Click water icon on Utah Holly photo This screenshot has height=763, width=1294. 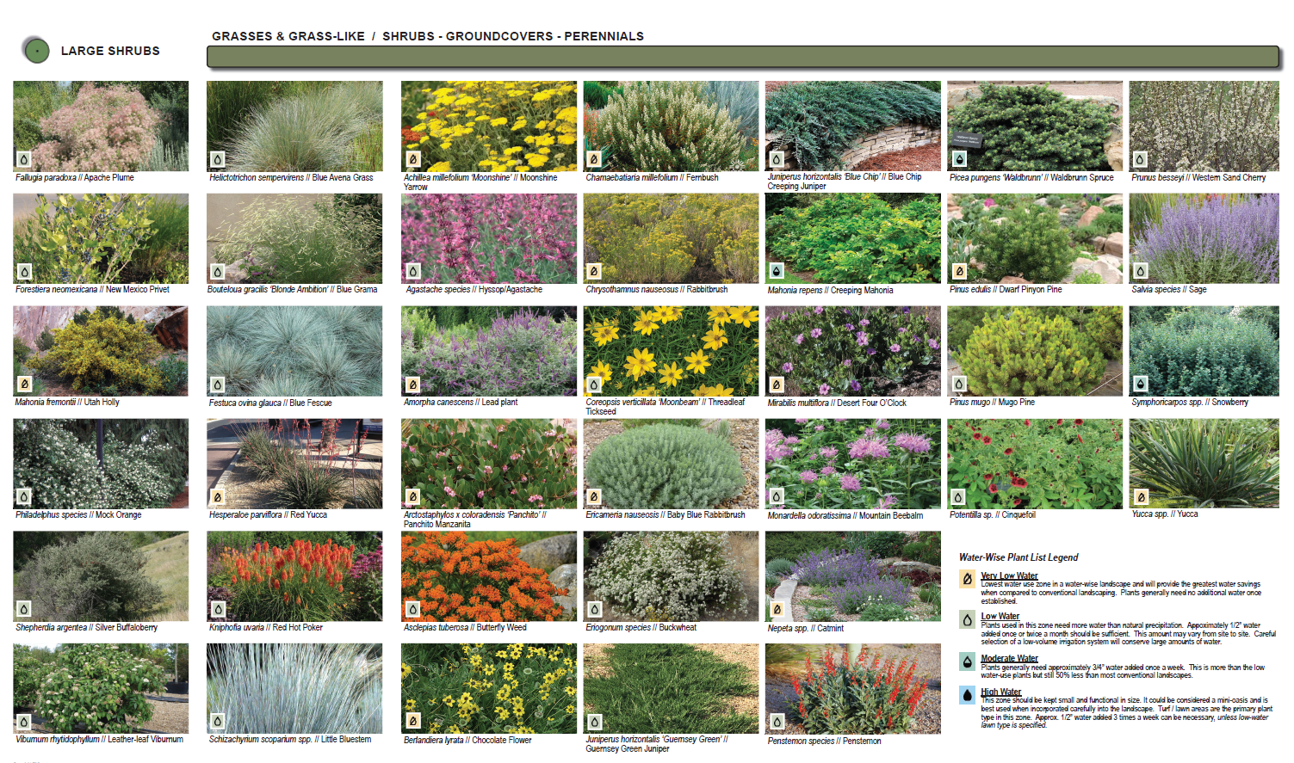pyautogui.click(x=24, y=384)
